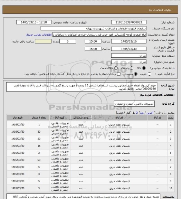Click the اطلاعات کالاهای مورد نیاز section title
The image size is (181, 199).
coord(157,95)
